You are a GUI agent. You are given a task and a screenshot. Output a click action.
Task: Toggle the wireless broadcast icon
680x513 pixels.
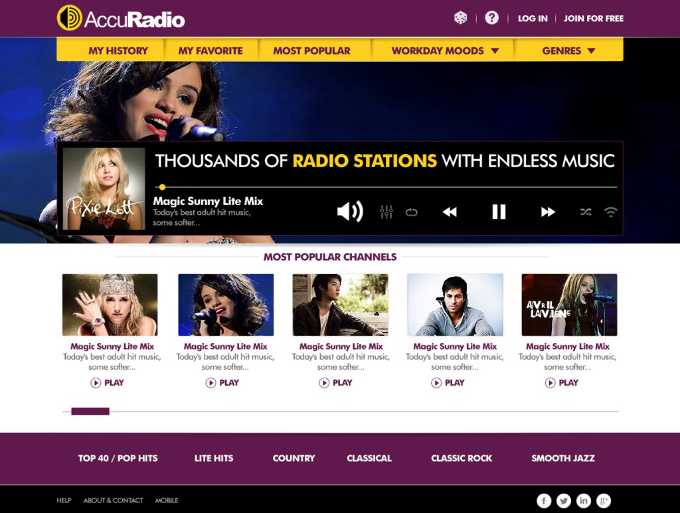(610, 212)
